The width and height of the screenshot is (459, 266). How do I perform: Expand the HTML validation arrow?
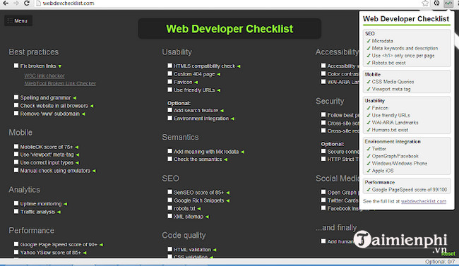[215, 250]
